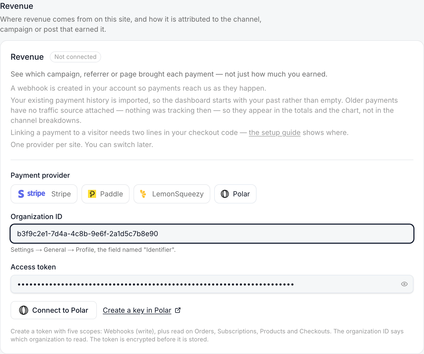Click the paragraph about imported payment history

click(x=204, y=110)
